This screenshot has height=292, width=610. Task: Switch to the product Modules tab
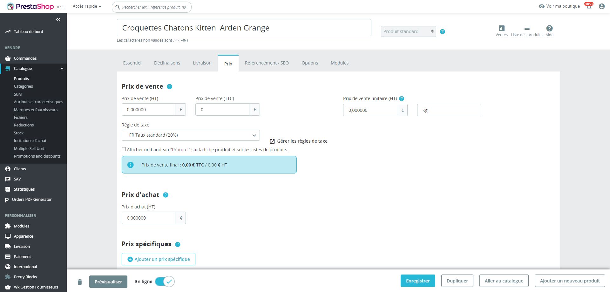[x=340, y=63]
